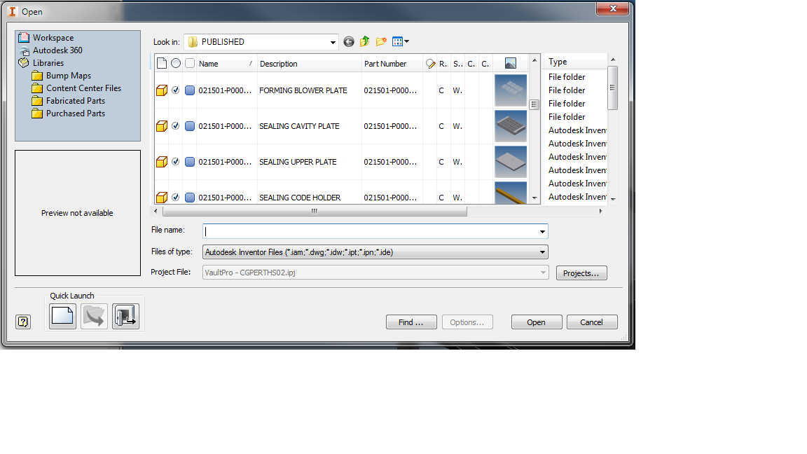Open the Bump Maps library folder
The height and width of the screenshot is (454, 807).
[69, 76]
